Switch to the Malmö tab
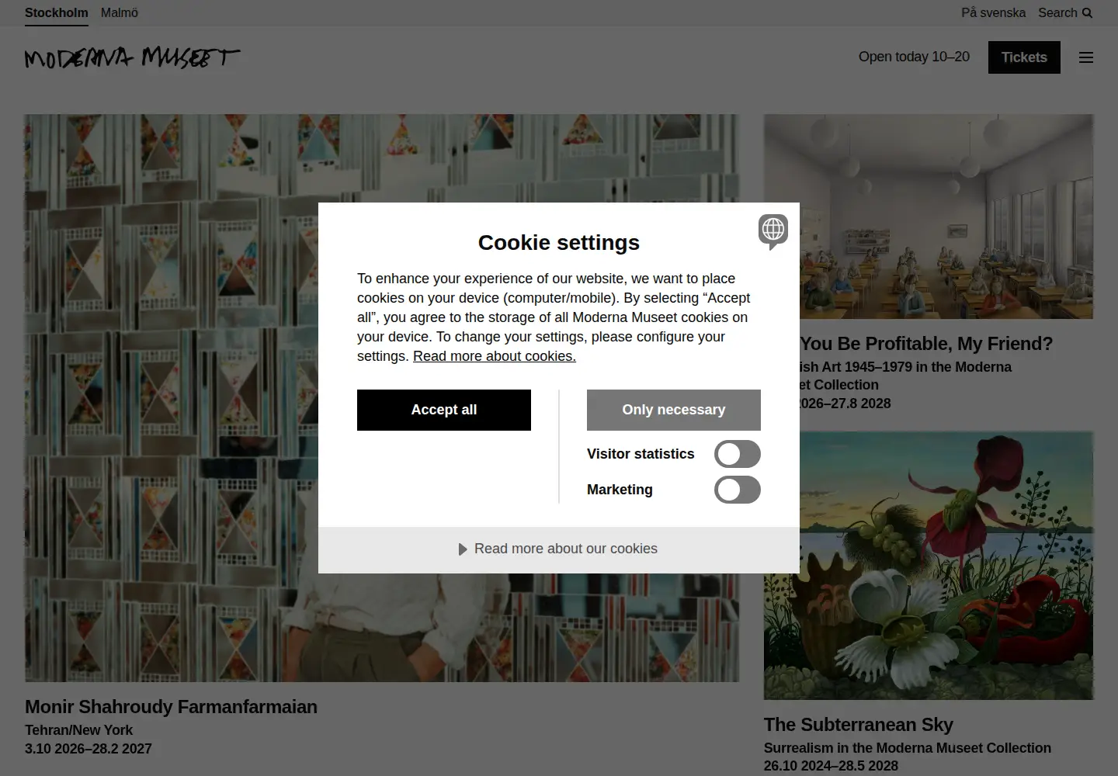Screen dimensions: 1118x776 120,13
